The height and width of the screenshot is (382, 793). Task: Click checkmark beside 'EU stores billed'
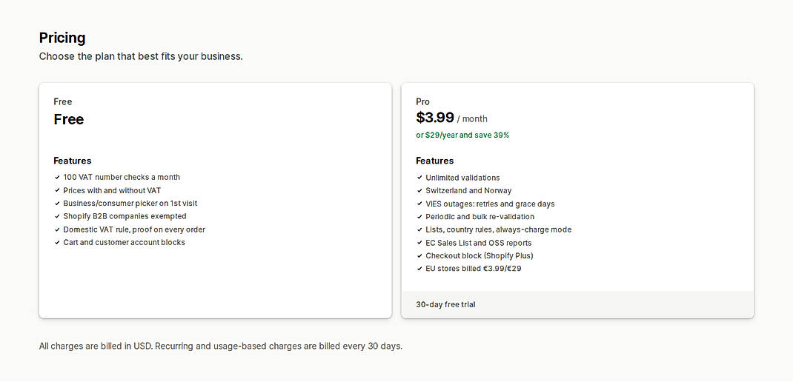click(419, 269)
